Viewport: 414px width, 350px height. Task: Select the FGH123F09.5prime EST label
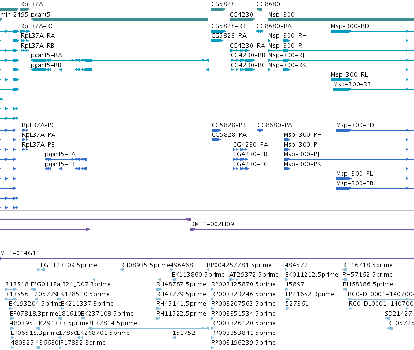[69, 265]
